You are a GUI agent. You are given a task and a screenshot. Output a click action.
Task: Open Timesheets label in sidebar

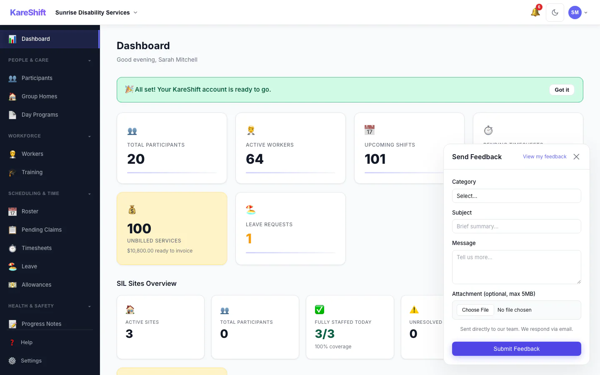(37, 248)
